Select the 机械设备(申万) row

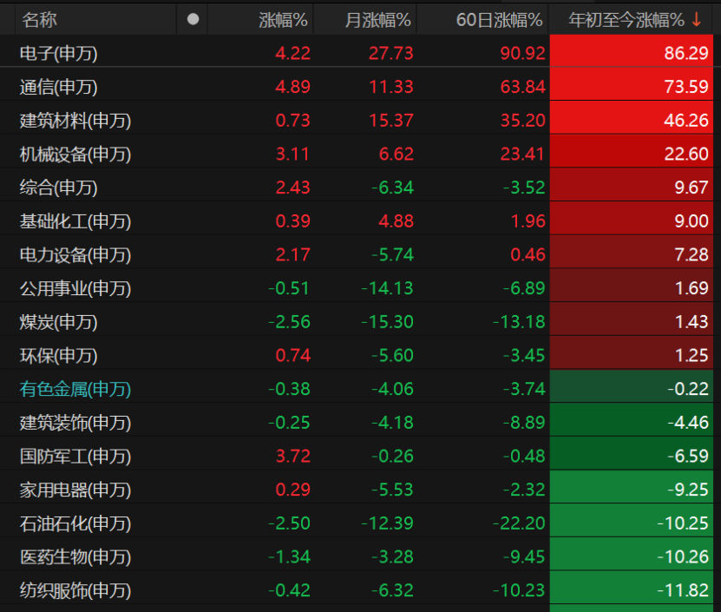pyautogui.click(x=357, y=155)
